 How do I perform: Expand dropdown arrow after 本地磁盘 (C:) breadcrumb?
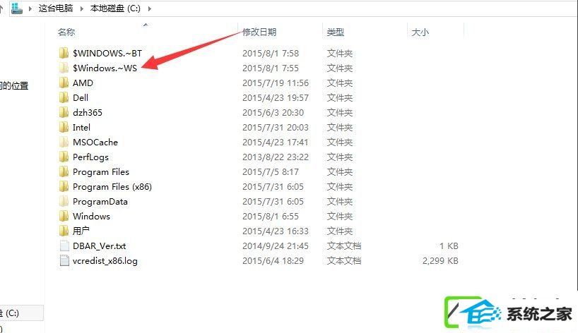click(149, 8)
